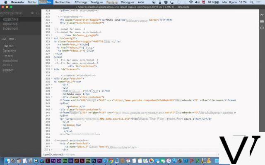Image resolution: width=265 pixels, height=165 pixels.
Task: Open Notification Center icon in menu bar
Action: point(258,2)
